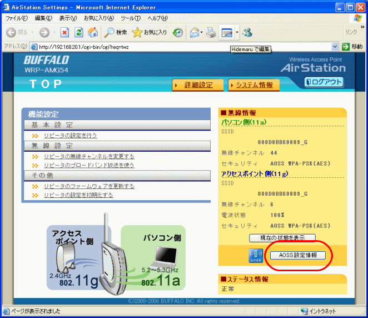The width and height of the screenshot is (368, 318).
Task: Open リピータの設定を行う link
Action: (71, 136)
